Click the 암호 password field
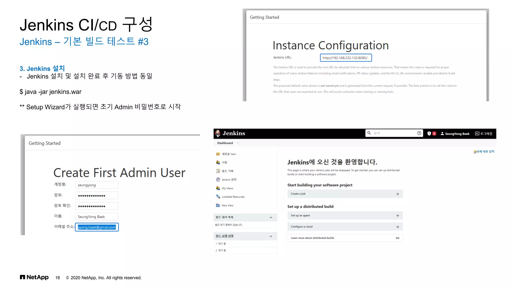This screenshot has height=288, width=512. click(x=97, y=195)
